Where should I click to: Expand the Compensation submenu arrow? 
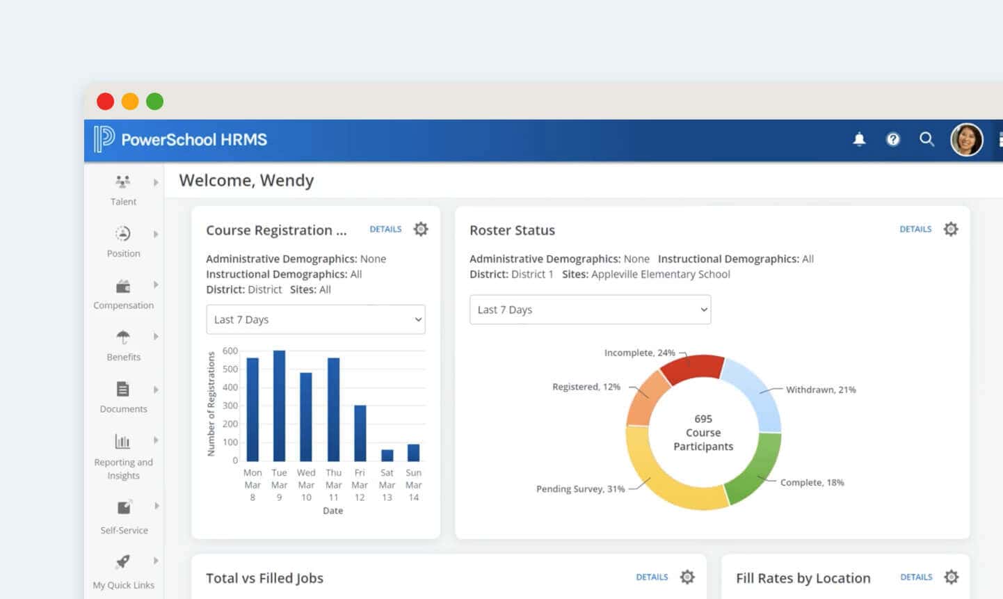pyautogui.click(x=156, y=285)
